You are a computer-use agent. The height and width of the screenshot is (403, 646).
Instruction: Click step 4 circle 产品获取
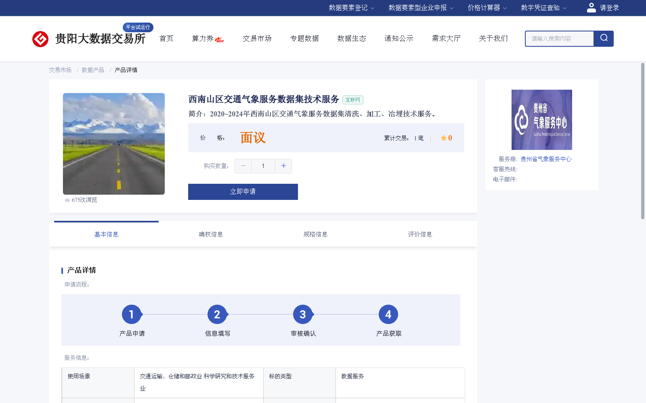[x=388, y=314]
